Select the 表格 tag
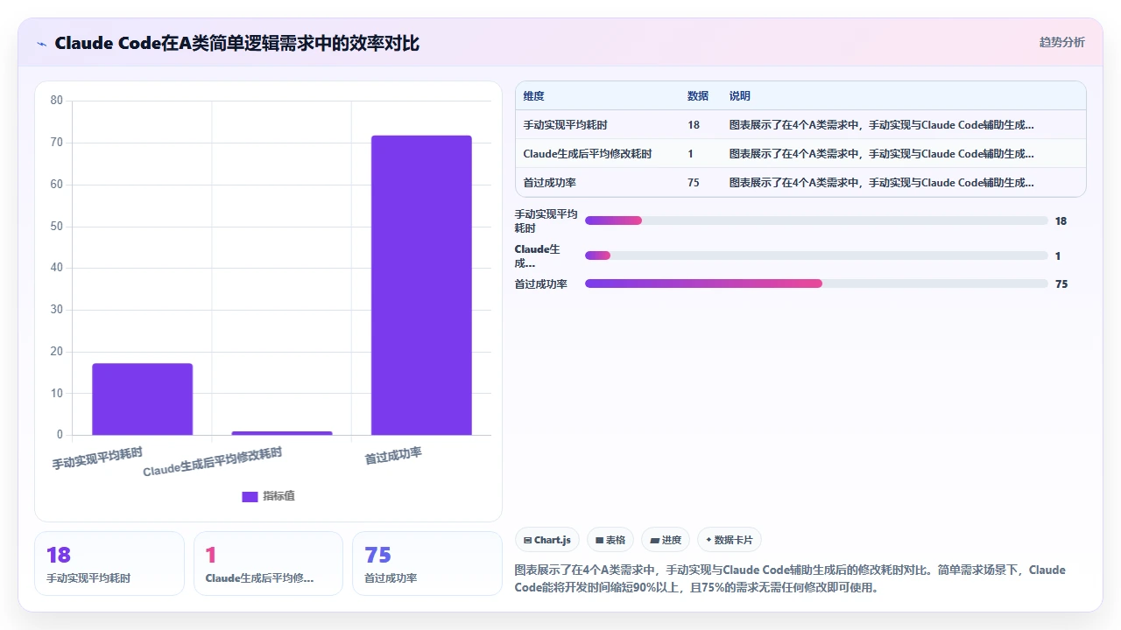The height and width of the screenshot is (630, 1121). click(610, 540)
